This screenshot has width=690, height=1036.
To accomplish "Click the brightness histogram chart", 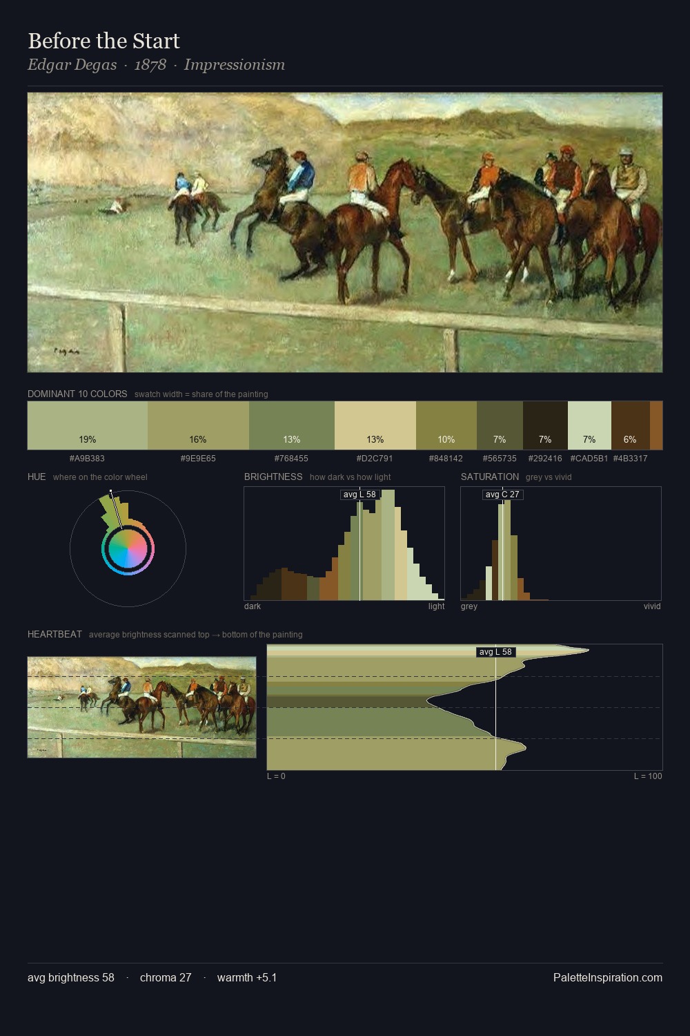I will 344,544.
